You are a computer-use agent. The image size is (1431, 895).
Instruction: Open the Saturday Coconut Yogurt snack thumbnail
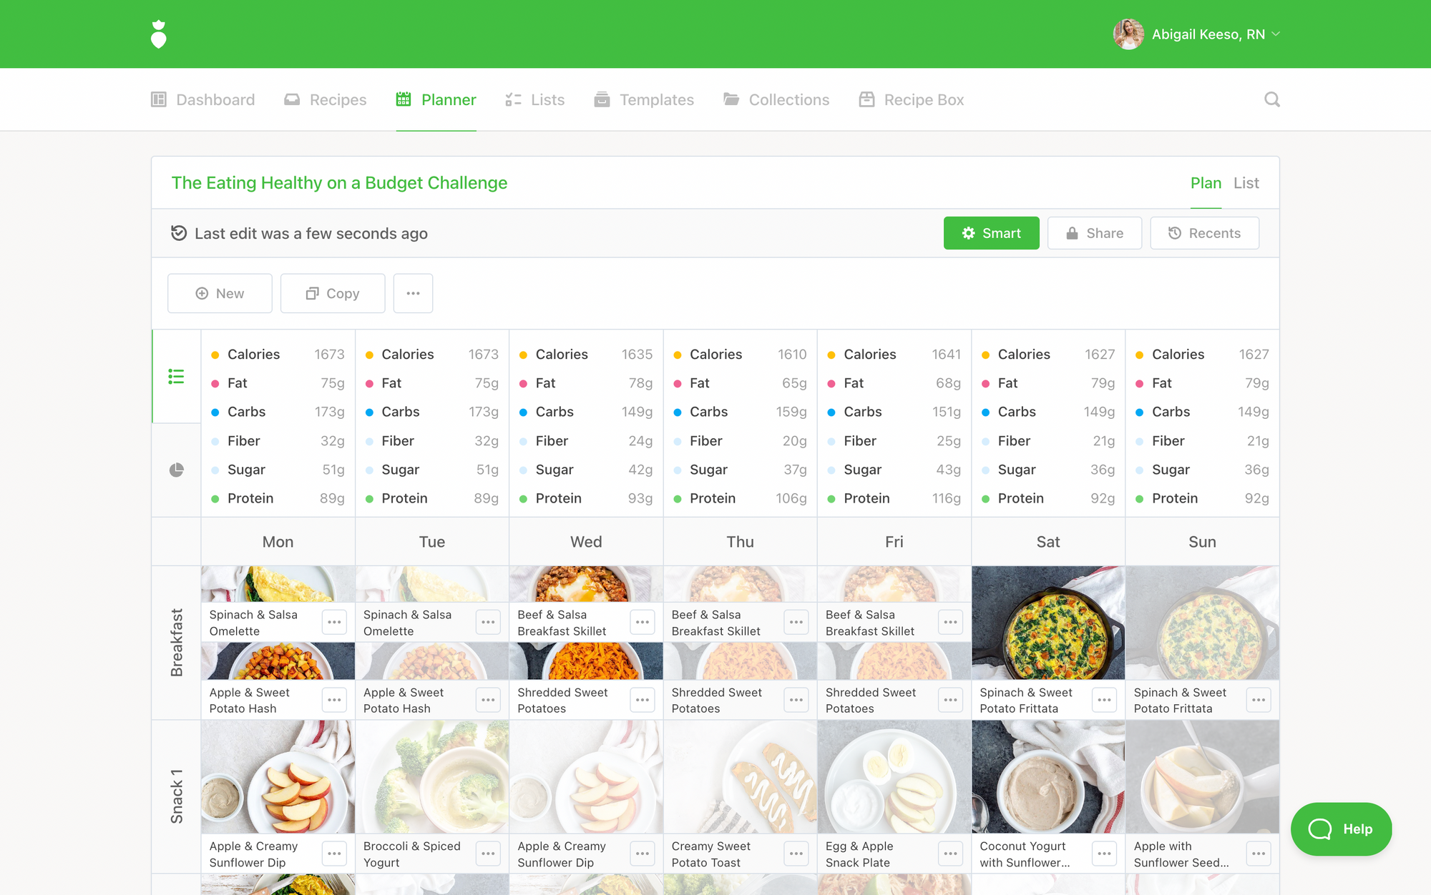(1048, 777)
